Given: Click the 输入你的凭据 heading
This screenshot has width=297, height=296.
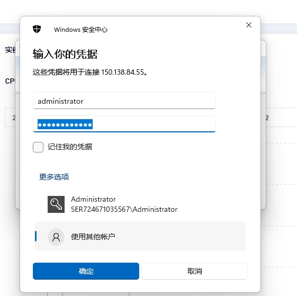Looking at the screenshot, I should (x=65, y=54).
